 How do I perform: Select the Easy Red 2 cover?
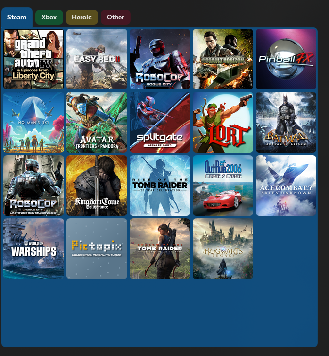pyautogui.click(x=97, y=59)
